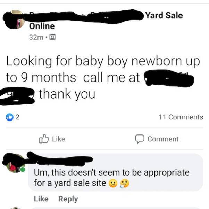Screen dimensions: 209x209
Task: View the 11 Comments list
Action: 181,117
